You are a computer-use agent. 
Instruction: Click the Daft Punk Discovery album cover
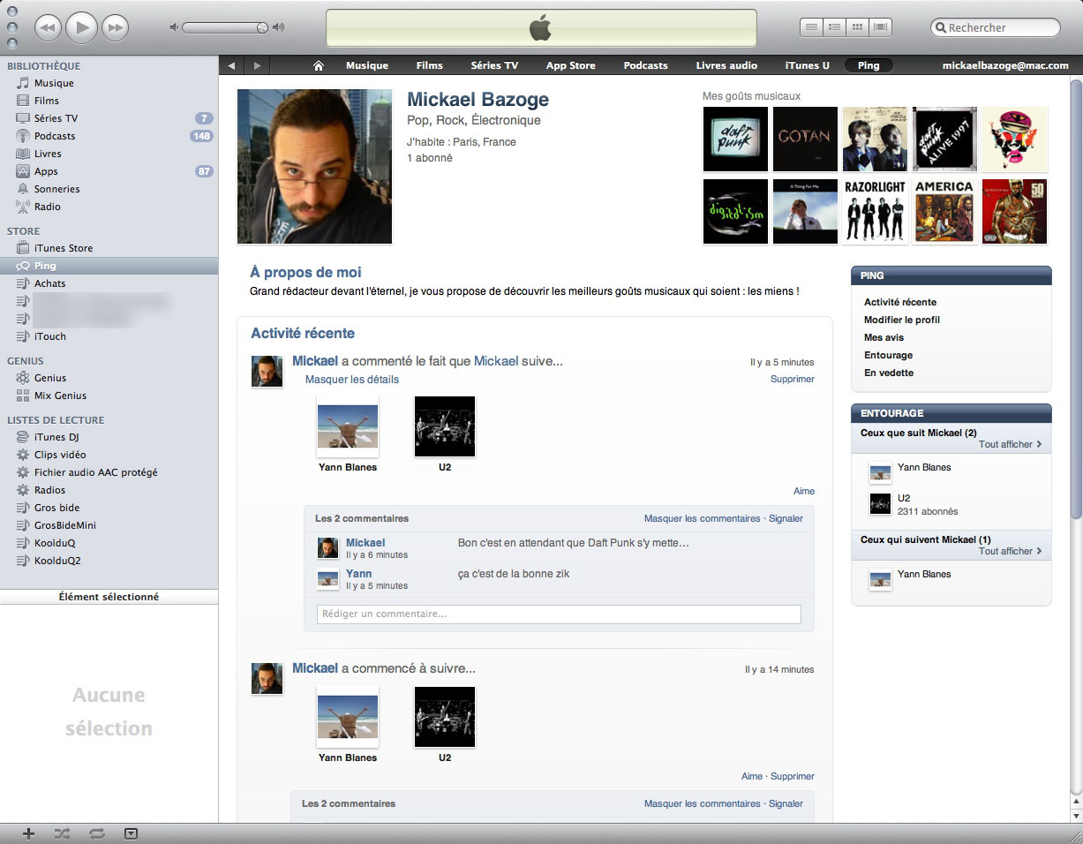click(735, 139)
